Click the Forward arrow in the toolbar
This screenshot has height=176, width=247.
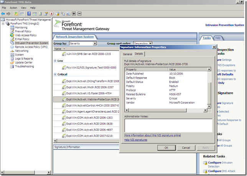coord(8,14)
